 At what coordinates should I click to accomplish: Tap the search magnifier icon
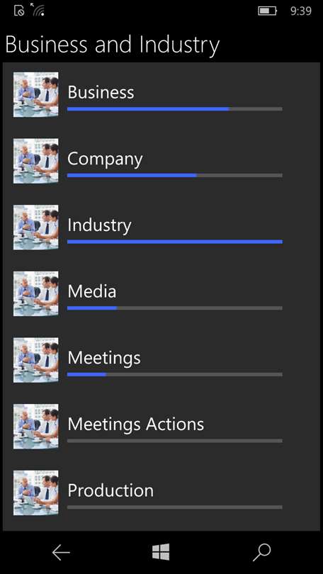(262, 553)
